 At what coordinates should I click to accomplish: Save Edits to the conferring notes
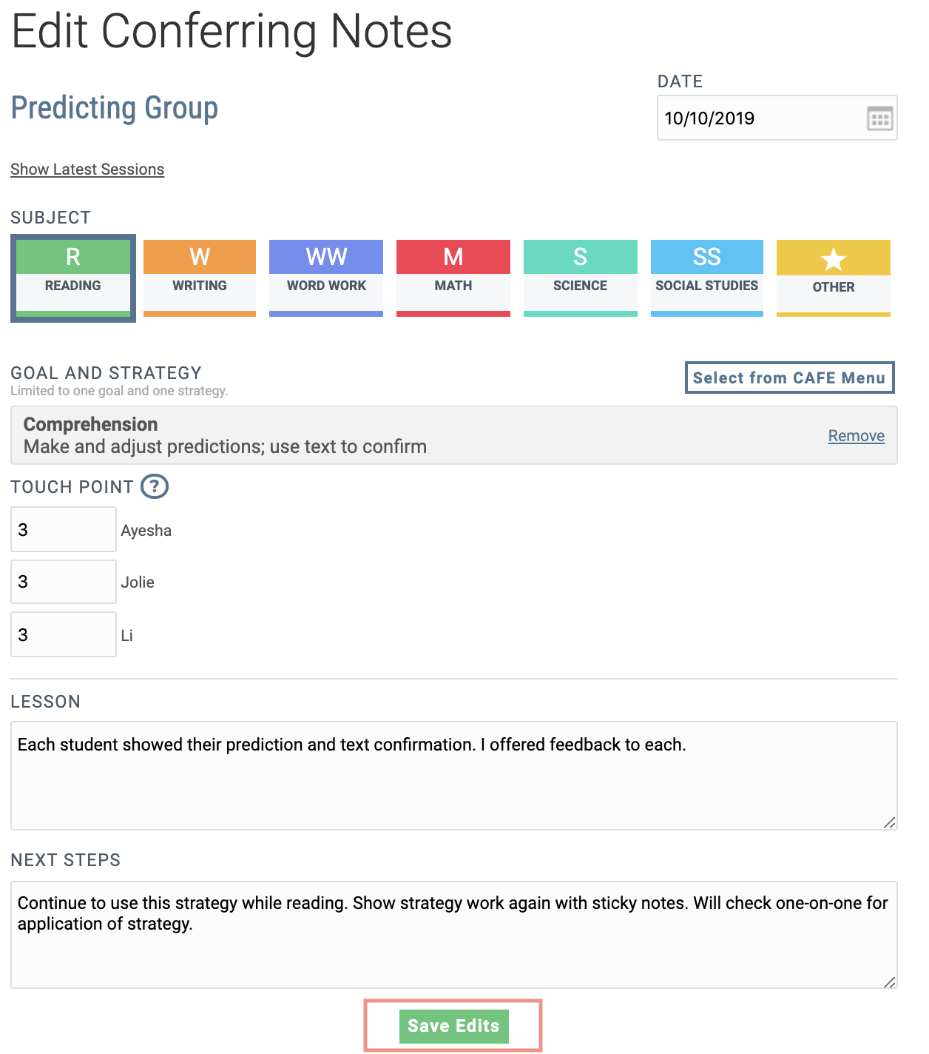pyautogui.click(x=453, y=1026)
